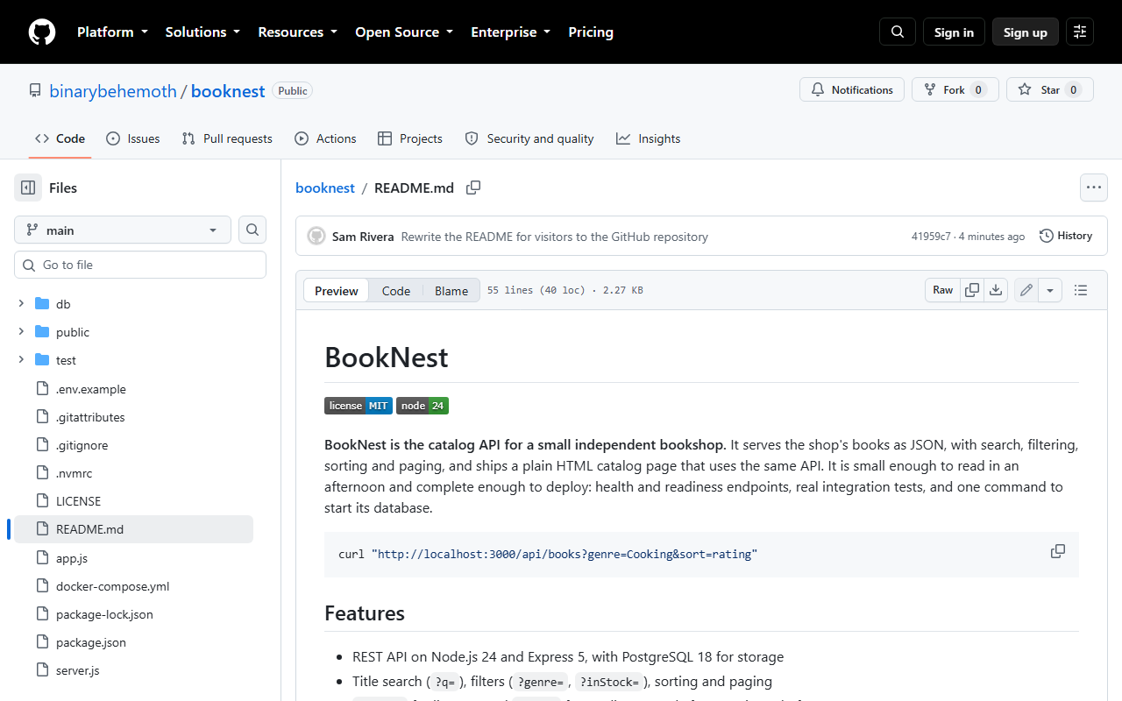
Task: Open the three-dot more file actions button
Action: pyautogui.click(x=1093, y=188)
